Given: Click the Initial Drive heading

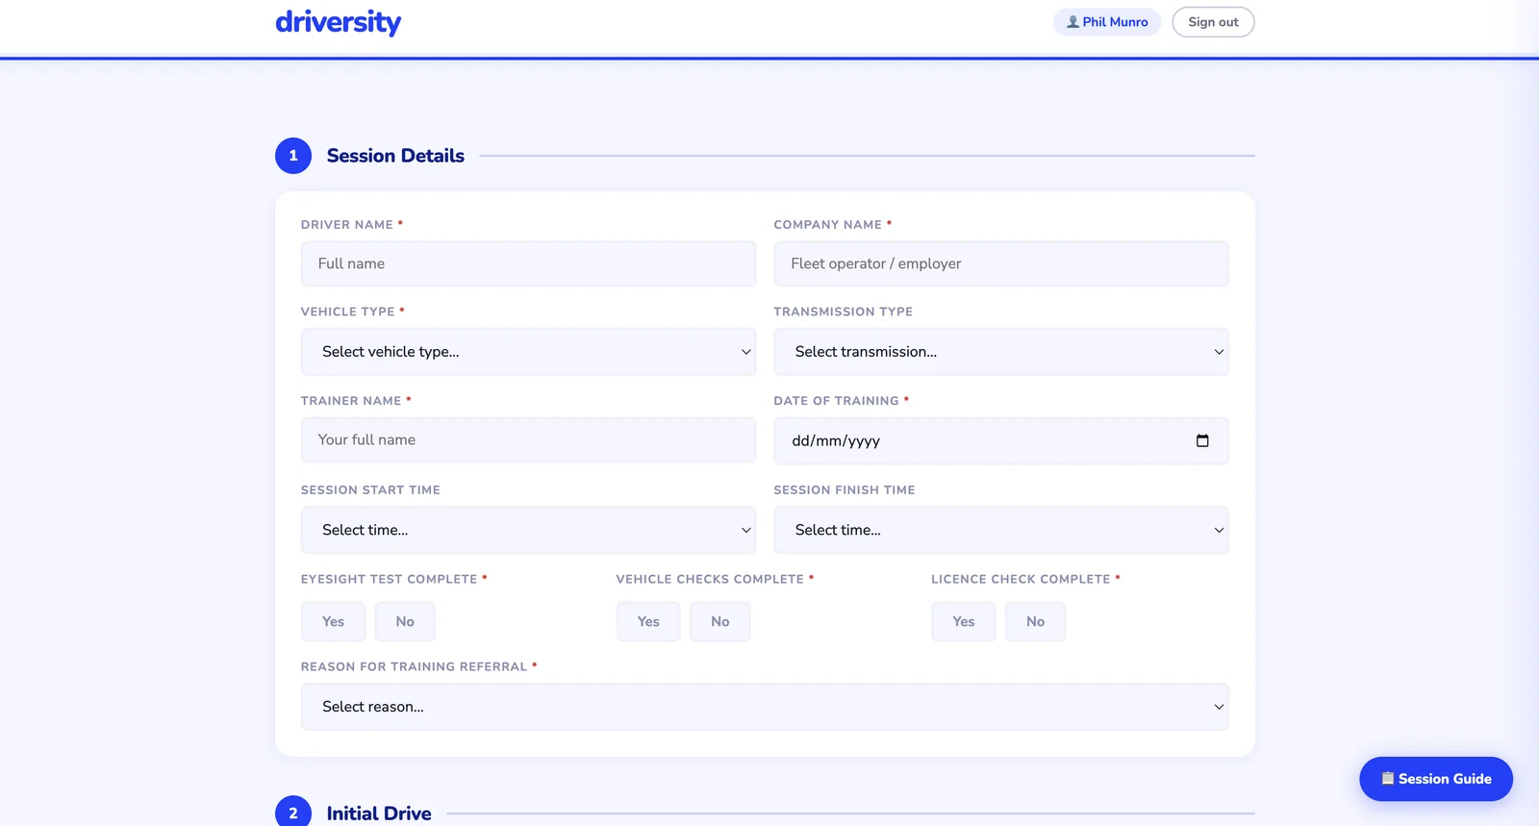Looking at the screenshot, I should coord(379,813).
